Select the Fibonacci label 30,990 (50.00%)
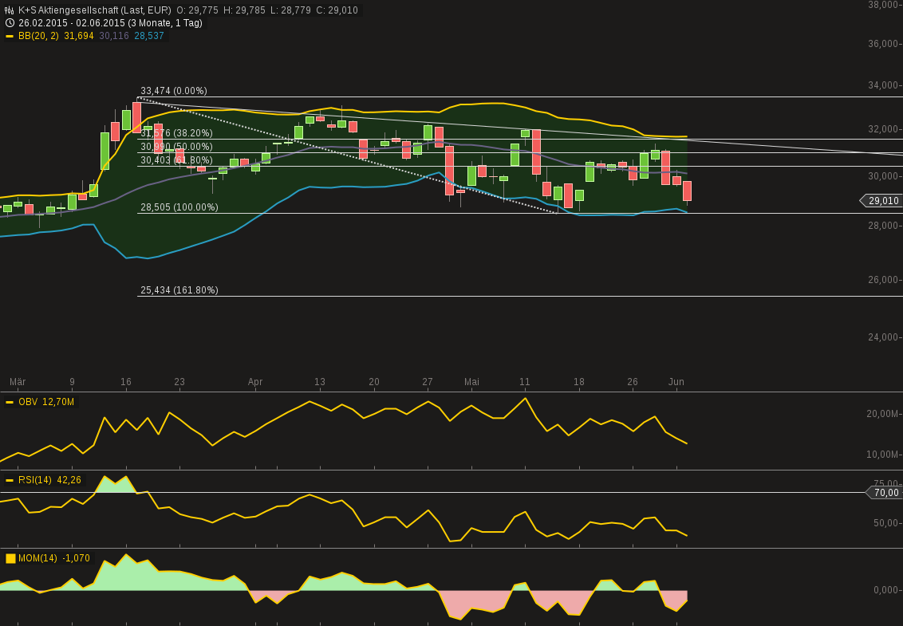 (177, 147)
